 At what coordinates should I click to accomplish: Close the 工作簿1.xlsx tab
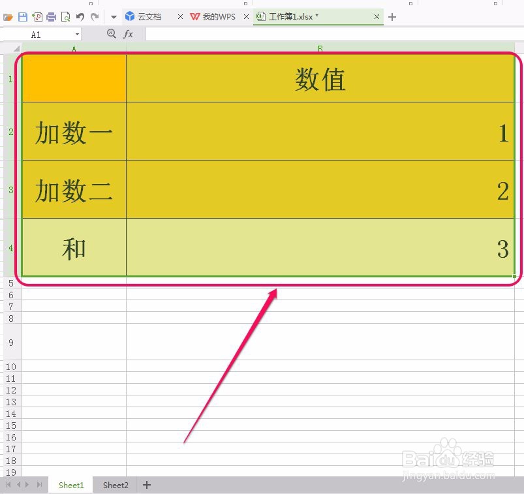pyautogui.click(x=377, y=16)
